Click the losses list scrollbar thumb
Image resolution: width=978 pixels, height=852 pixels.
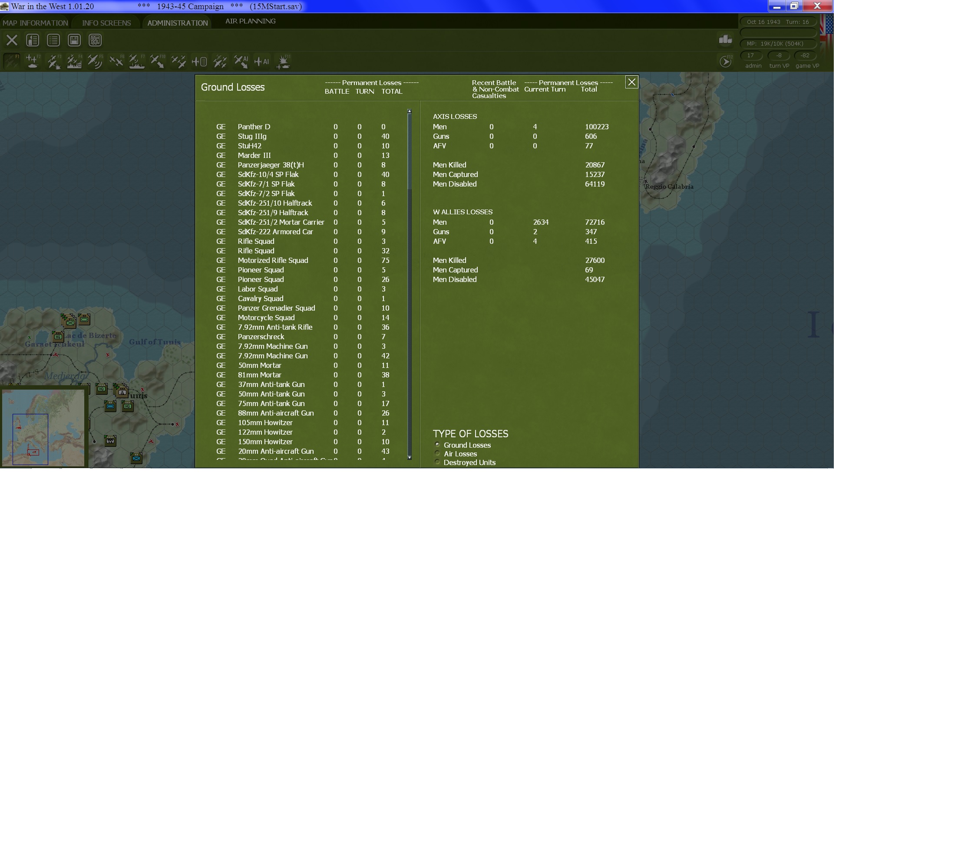(409, 152)
